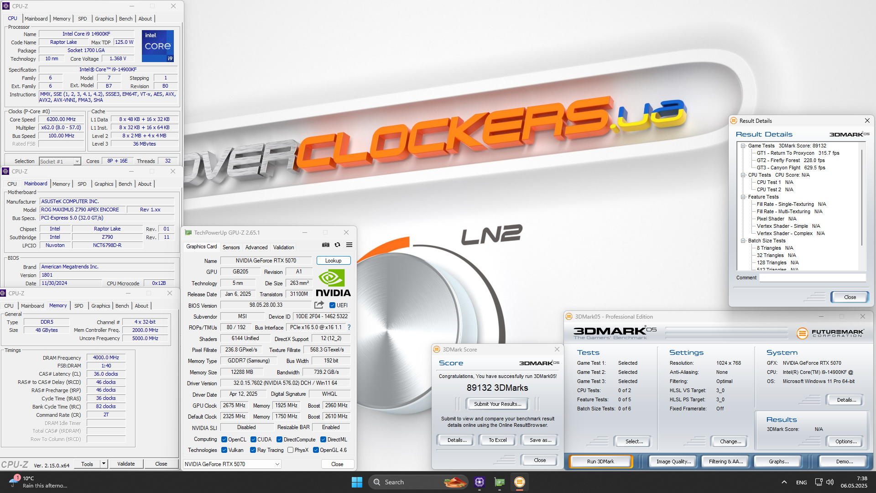Click the ENG language indicator
Viewport: 876px width, 493px height.
pos(801,483)
